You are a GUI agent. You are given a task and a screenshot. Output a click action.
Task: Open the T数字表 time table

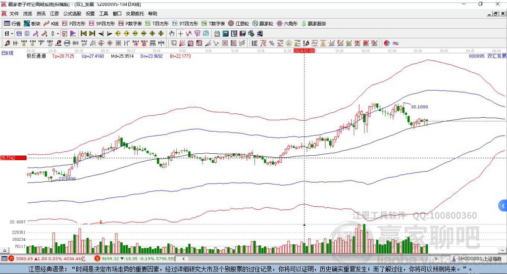[x=213, y=24]
